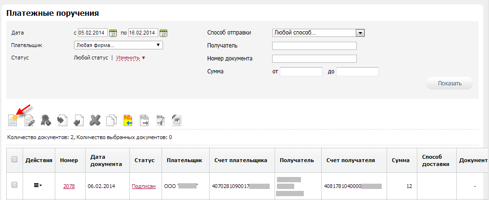Click the yellow 1C import icon
Viewport: 489px width, 200px height.
pos(127,120)
